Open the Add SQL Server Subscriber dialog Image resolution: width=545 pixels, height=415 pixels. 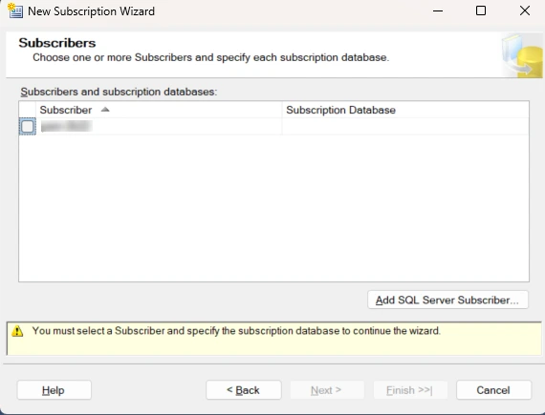click(x=447, y=300)
